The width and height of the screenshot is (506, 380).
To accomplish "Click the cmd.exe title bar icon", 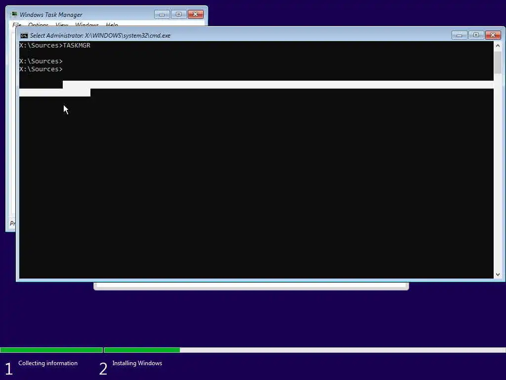I will click(x=24, y=36).
